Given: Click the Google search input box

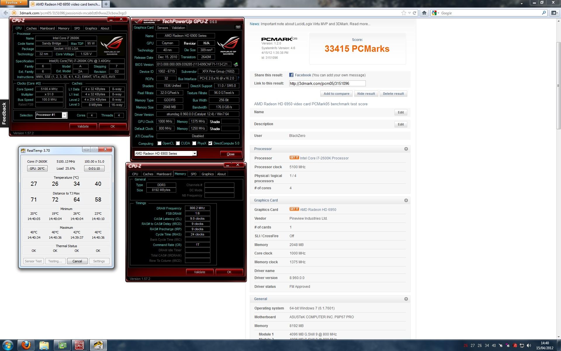Looking at the screenshot, I should point(491,13).
